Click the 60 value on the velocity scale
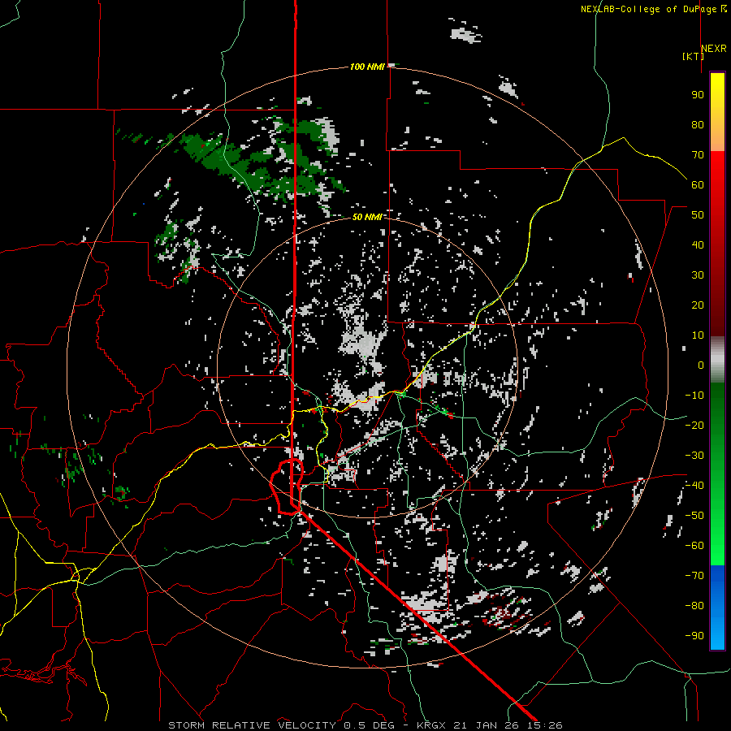This screenshot has width=731, height=731. (698, 184)
